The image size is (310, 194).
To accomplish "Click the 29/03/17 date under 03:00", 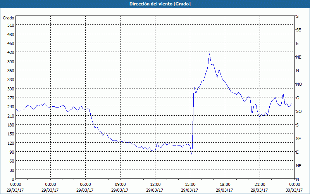I will (x=50, y=190).
